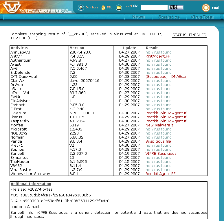
Task: Click the F-Prot row name
Action: point(16,109)
